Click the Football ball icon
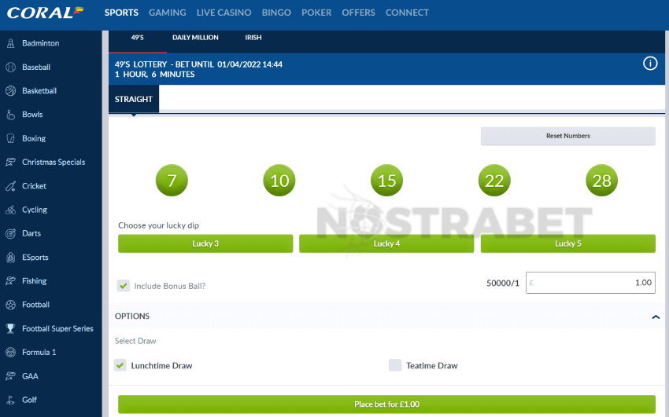Image resolution: width=669 pixels, height=417 pixels. click(11, 305)
